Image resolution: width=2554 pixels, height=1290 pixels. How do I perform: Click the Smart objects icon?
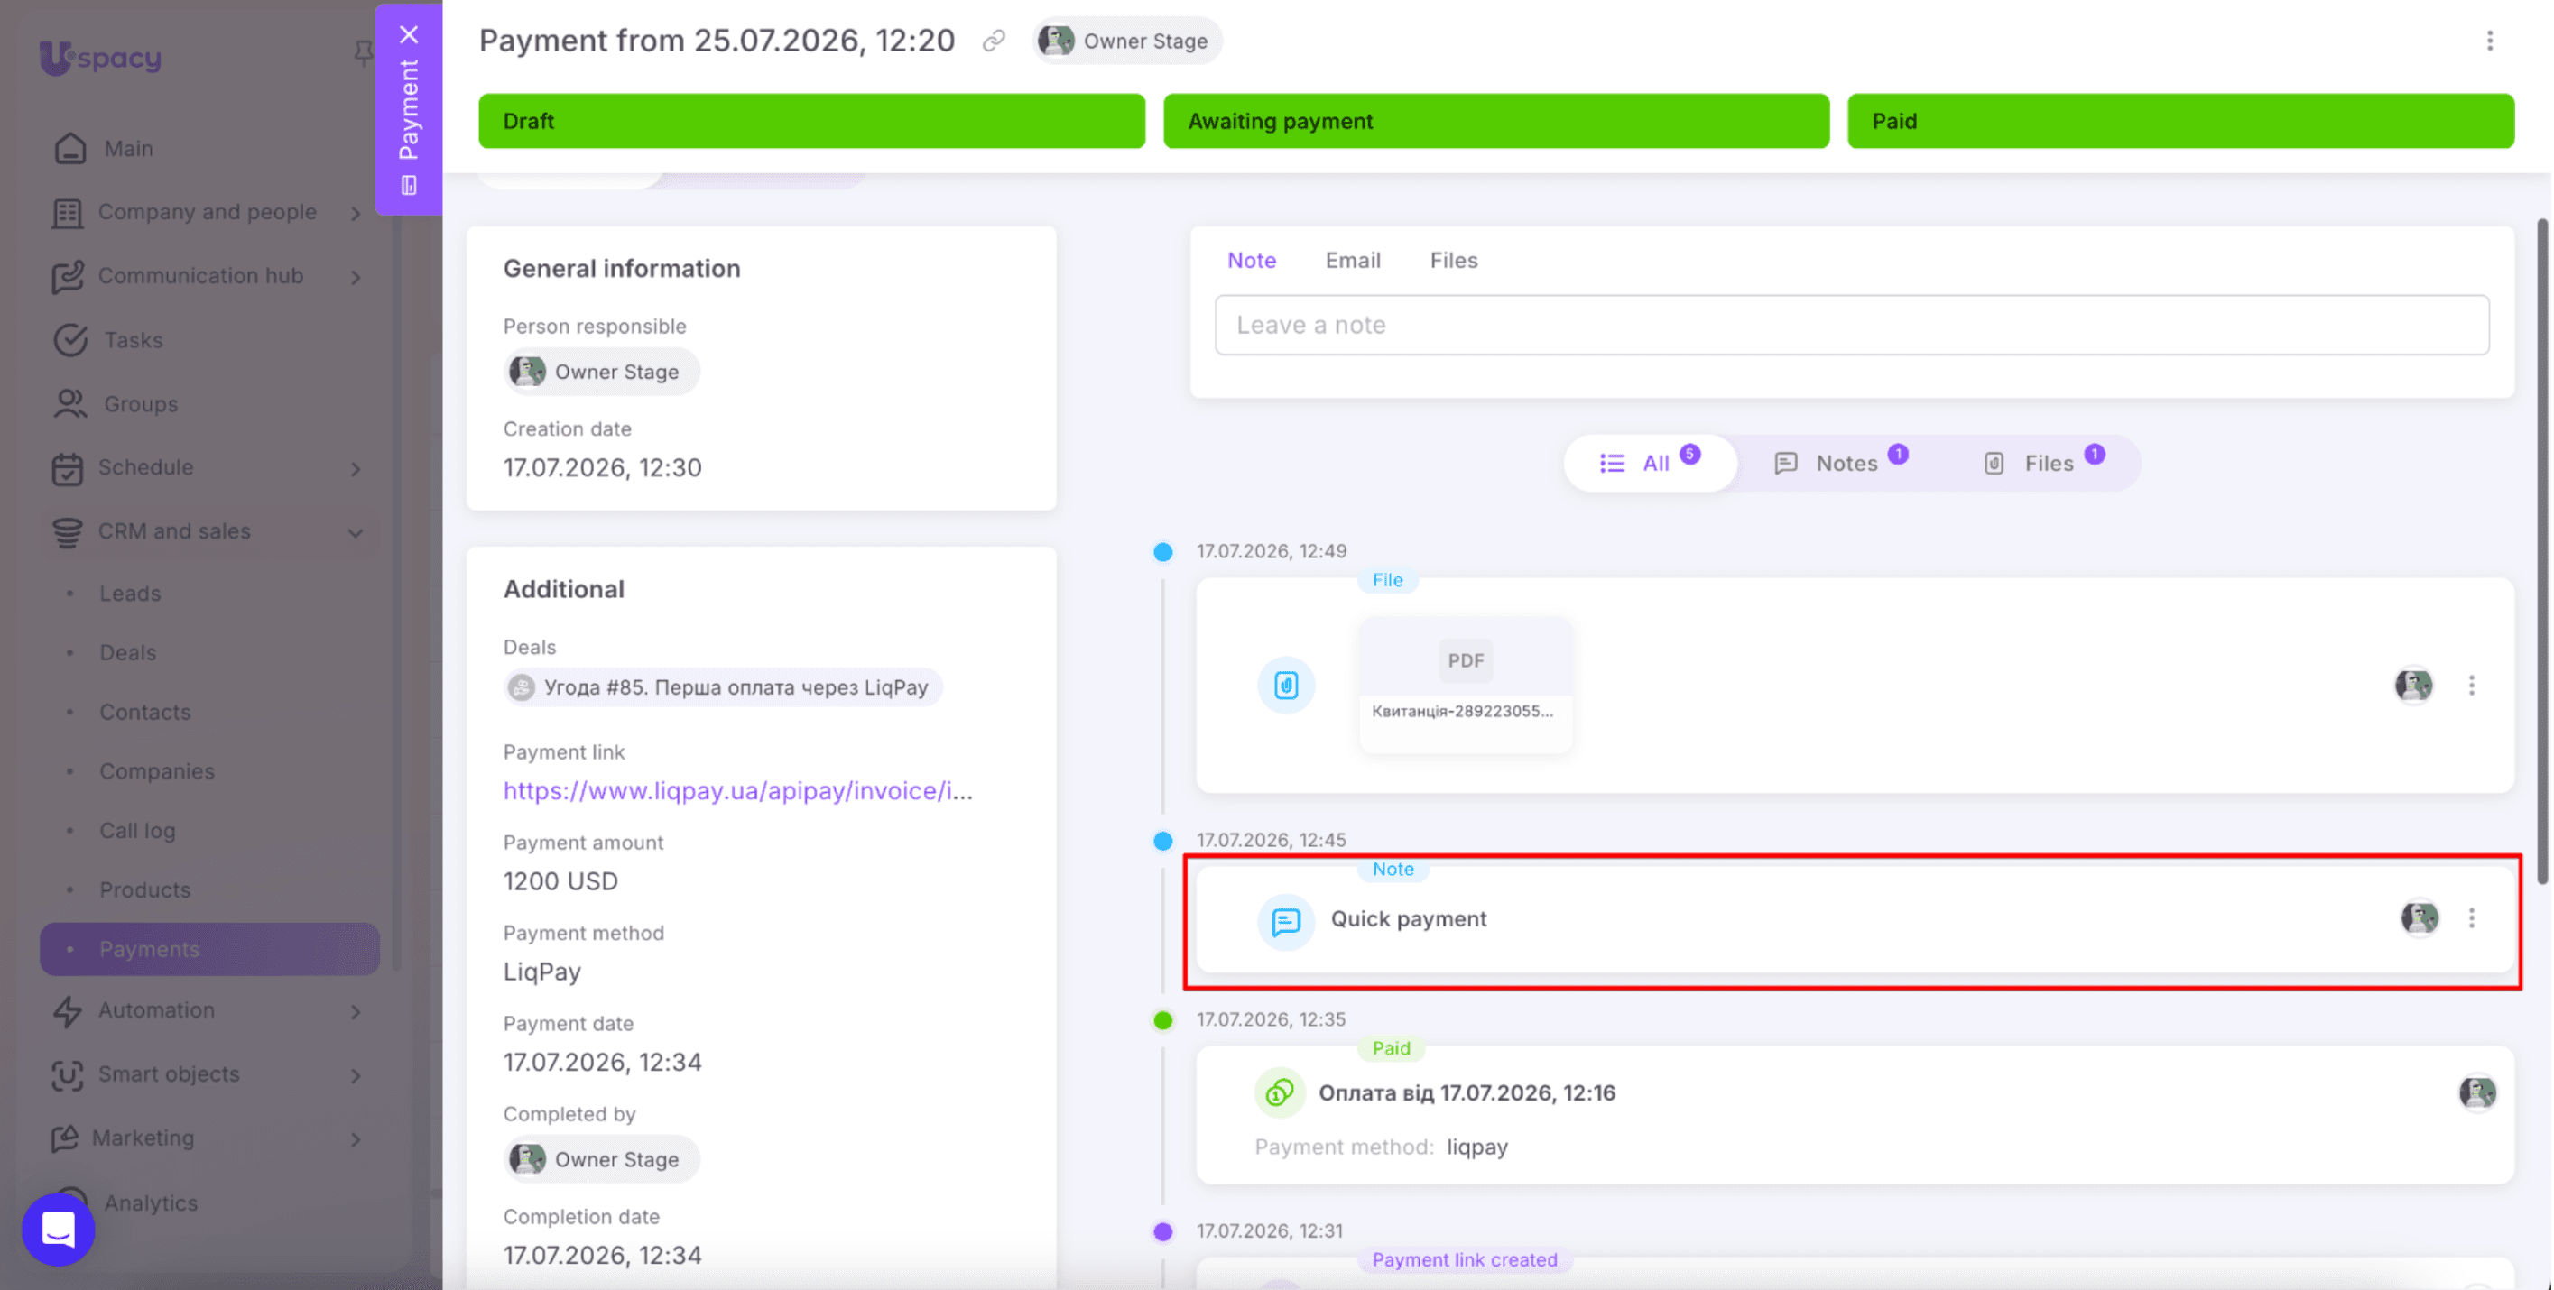click(68, 1075)
